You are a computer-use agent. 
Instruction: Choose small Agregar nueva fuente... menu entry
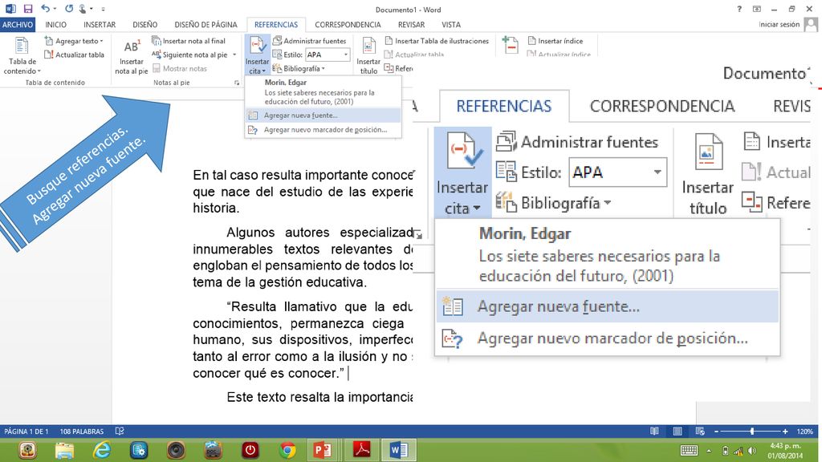coord(323,115)
